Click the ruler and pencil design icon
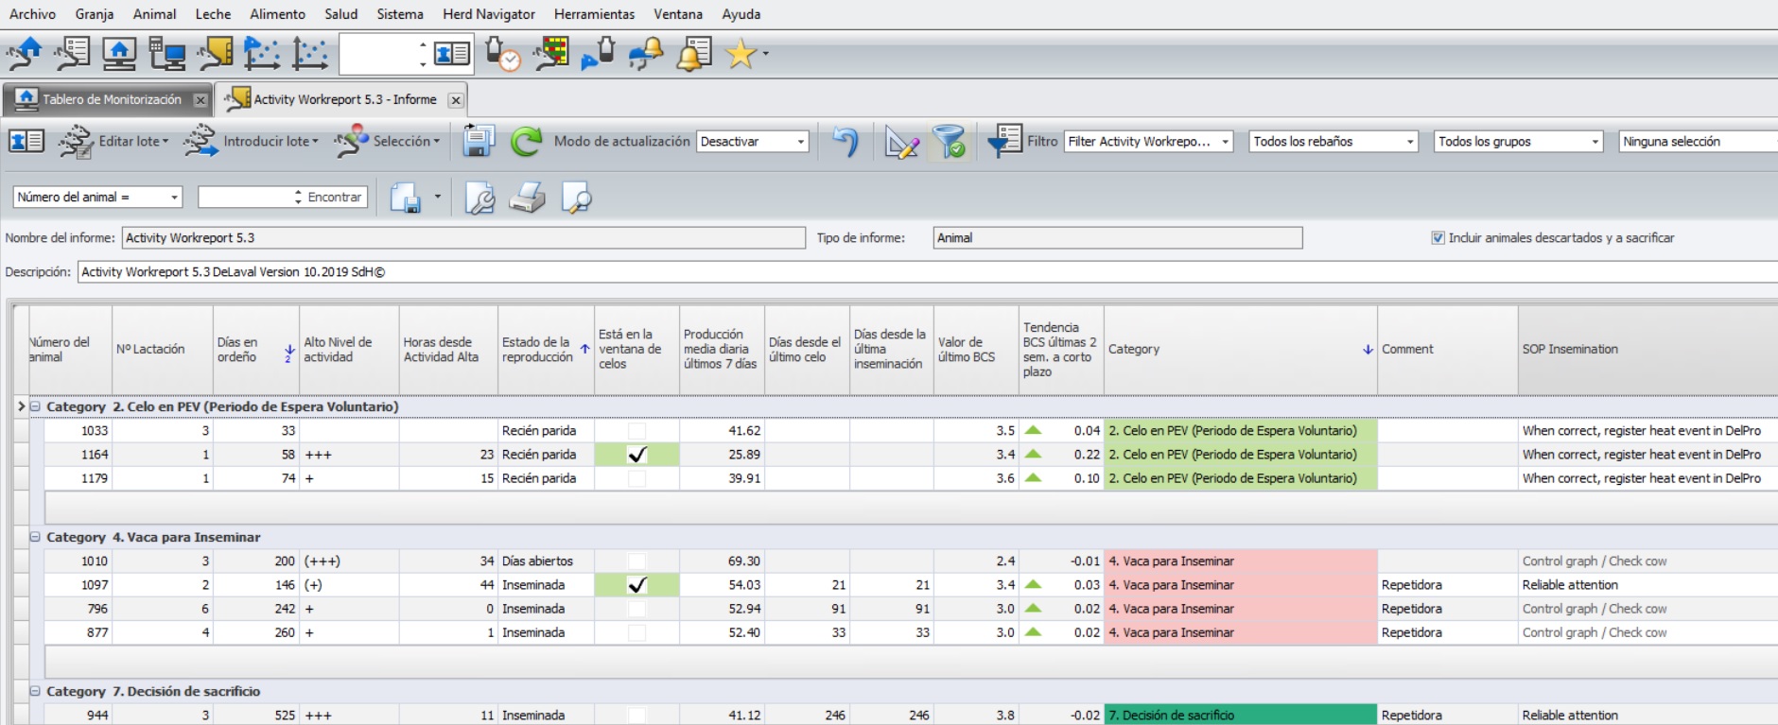Image resolution: width=1778 pixels, height=725 pixels. click(901, 142)
